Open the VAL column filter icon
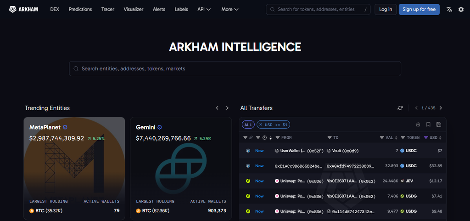This screenshot has width=470, height=221. [382, 138]
